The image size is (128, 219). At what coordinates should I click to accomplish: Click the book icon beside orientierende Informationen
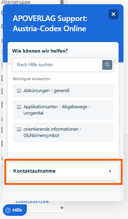click(x=19, y=129)
